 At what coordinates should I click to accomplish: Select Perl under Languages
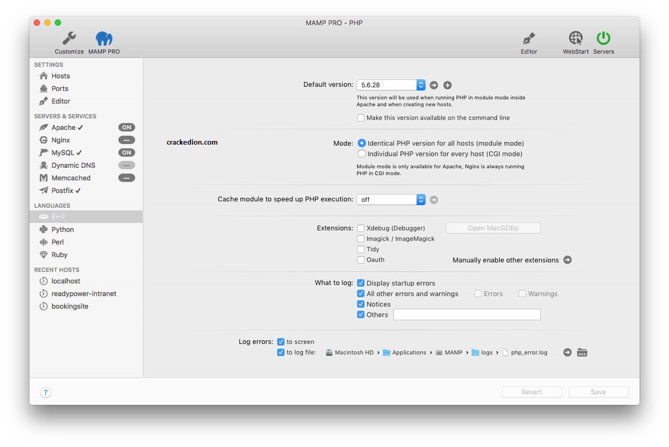click(x=86, y=242)
